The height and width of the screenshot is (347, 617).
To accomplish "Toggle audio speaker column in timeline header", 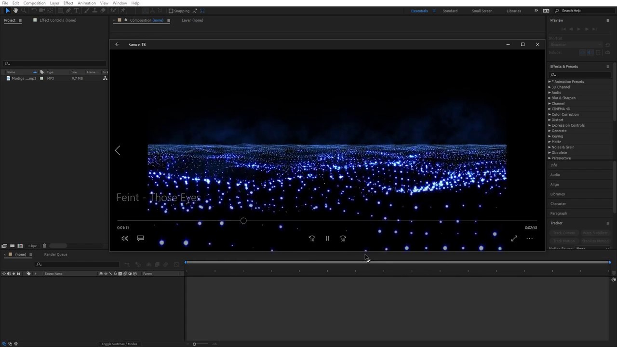I will pyautogui.click(x=9, y=274).
